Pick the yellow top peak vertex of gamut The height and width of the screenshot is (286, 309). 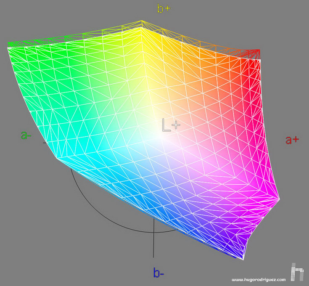(x=142, y=21)
